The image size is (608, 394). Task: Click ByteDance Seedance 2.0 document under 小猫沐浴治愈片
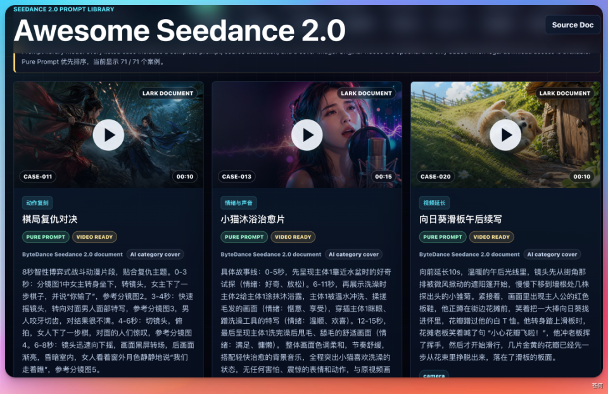pyautogui.click(x=271, y=255)
